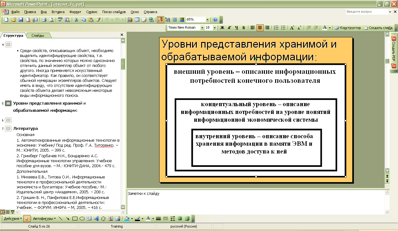Open the Файл menu
398x231 pixels.
(15, 12)
